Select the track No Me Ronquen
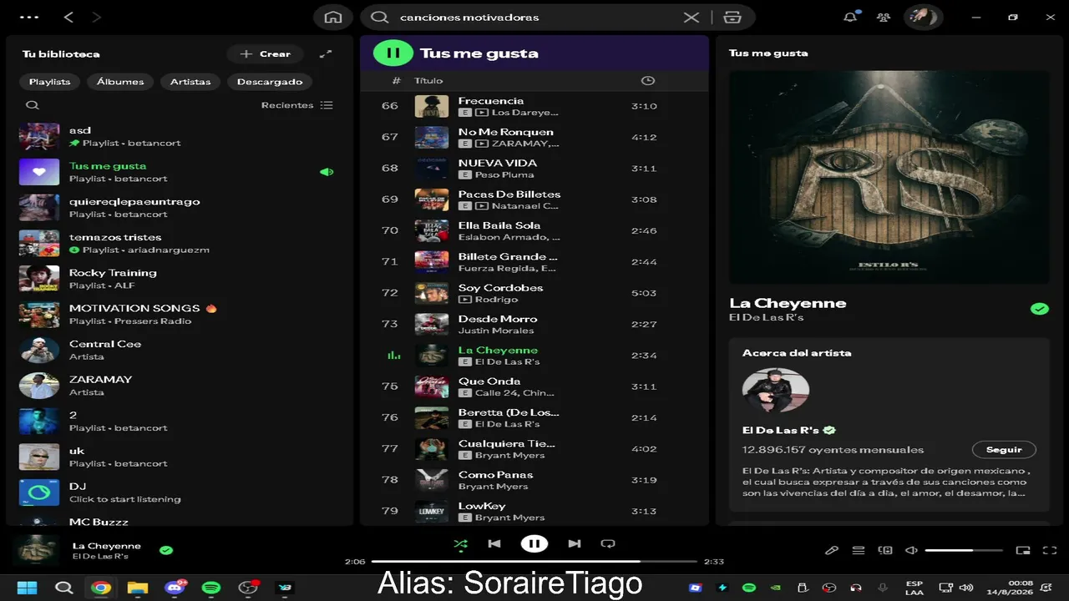The image size is (1069, 601). (x=534, y=137)
